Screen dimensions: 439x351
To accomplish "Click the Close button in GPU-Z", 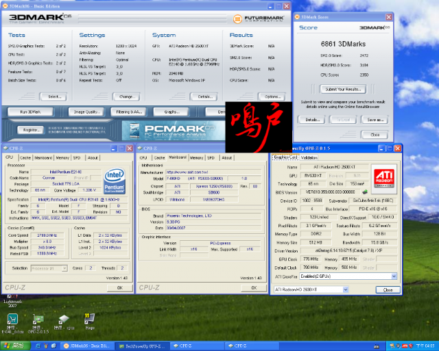I will (x=388, y=290).
